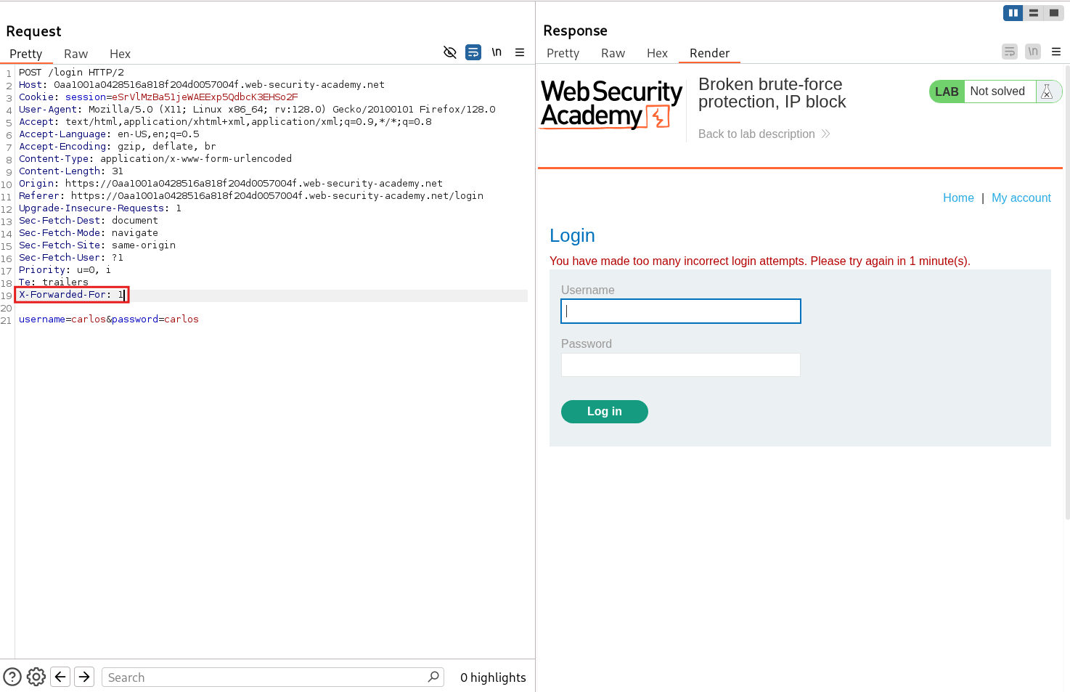Screen dimensions: 1070x692
Task: Open the My account link
Action: (x=1021, y=198)
